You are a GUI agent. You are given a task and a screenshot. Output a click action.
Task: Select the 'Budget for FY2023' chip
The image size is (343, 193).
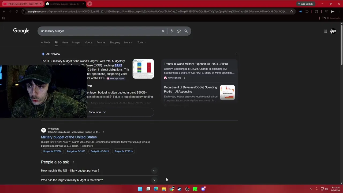(76, 151)
